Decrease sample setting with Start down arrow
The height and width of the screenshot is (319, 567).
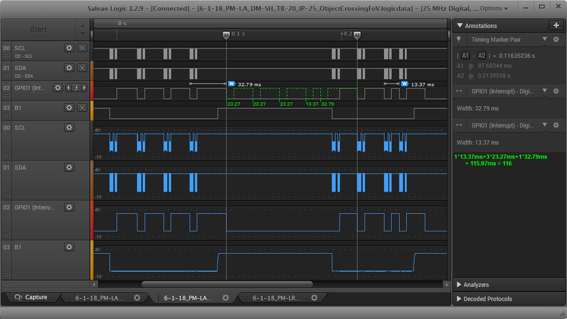[x=82, y=33]
